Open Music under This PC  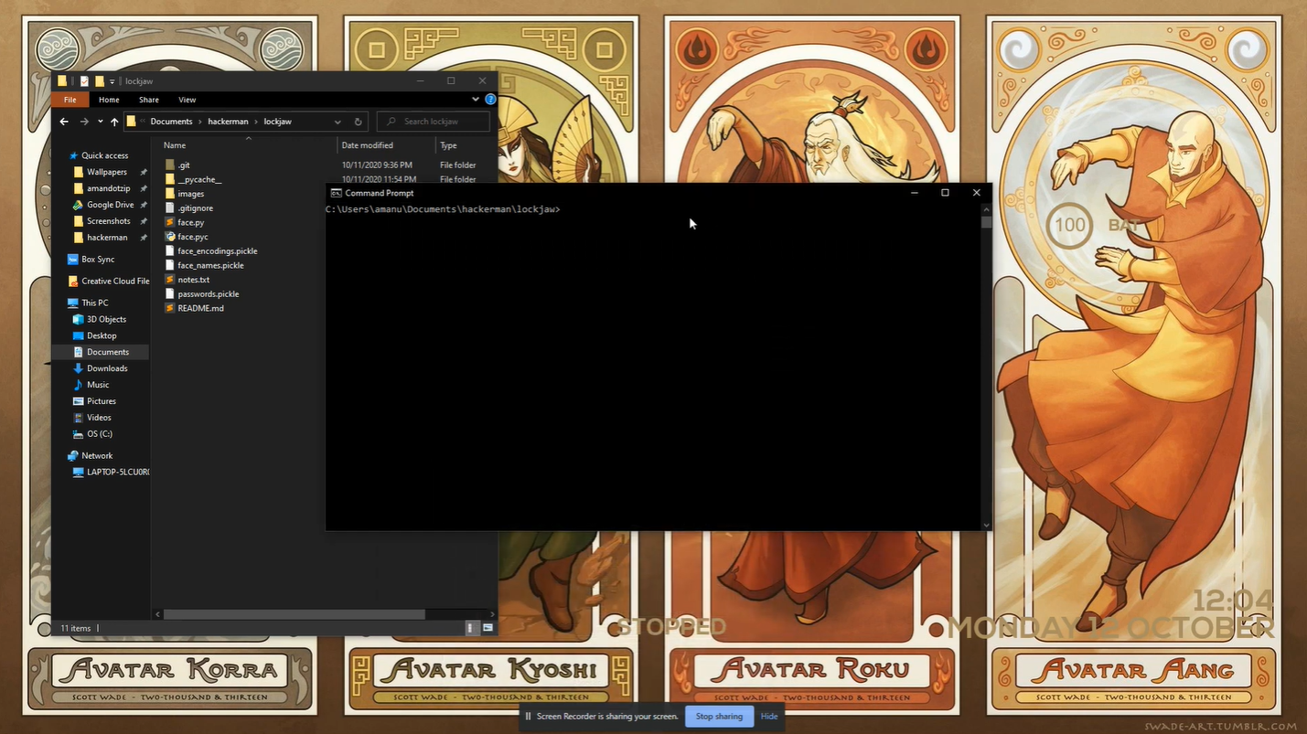click(x=98, y=385)
